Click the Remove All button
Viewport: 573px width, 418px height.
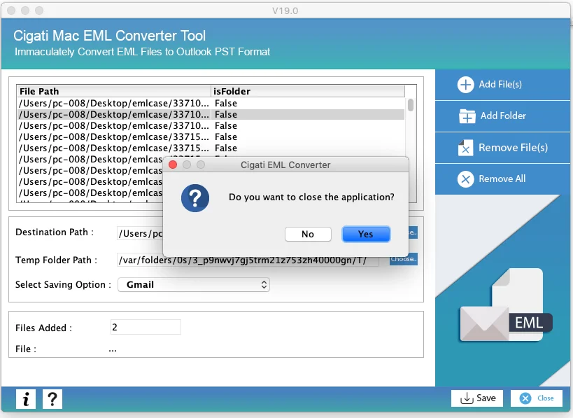502,179
